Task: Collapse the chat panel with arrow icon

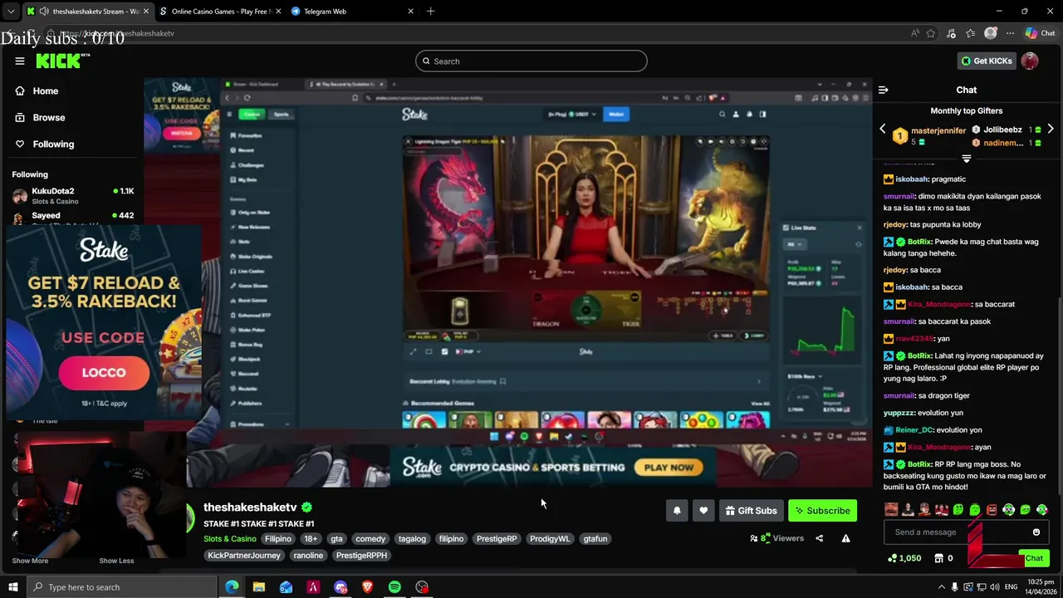Action: pyautogui.click(x=883, y=90)
